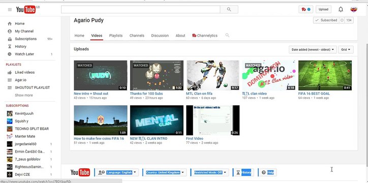Open Date added sort dropdown
The height and width of the screenshot is (183, 368).
point(313,49)
